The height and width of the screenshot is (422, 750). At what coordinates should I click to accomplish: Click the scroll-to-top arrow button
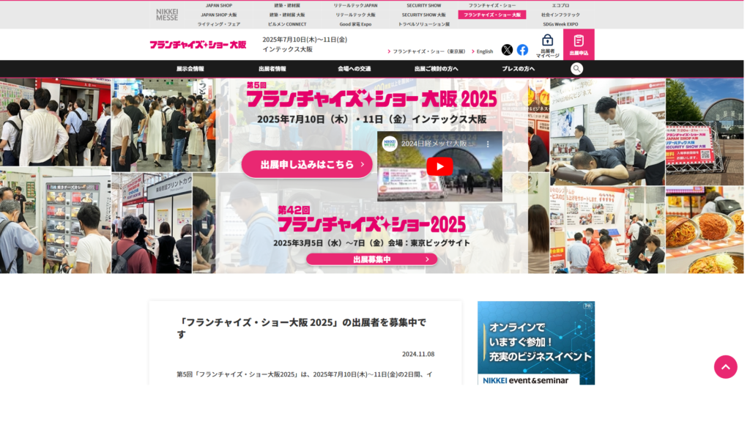tap(726, 367)
